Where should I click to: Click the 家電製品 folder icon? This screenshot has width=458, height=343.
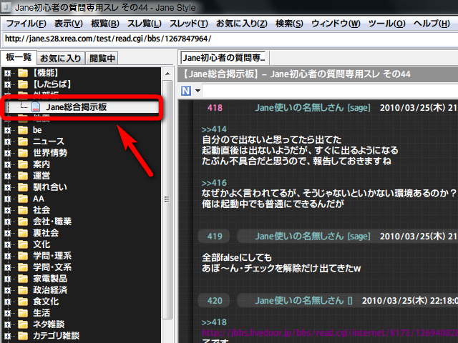(23, 278)
